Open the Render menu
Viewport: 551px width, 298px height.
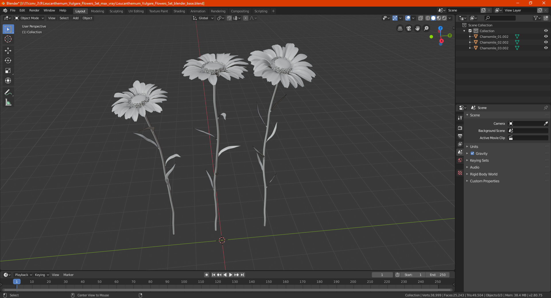(x=34, y=10)
